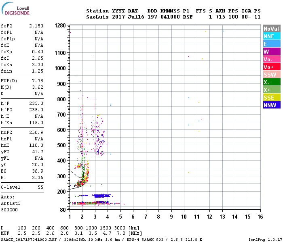Click the 200 km axis label

pyautogui.click(x=61, y=192)
